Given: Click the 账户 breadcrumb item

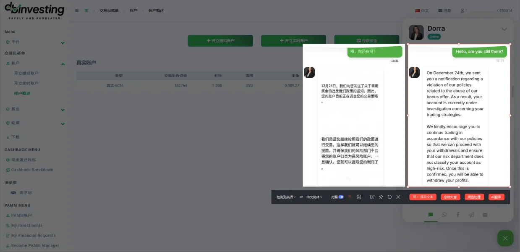Looking at the screenshot, I should point(133,10).
